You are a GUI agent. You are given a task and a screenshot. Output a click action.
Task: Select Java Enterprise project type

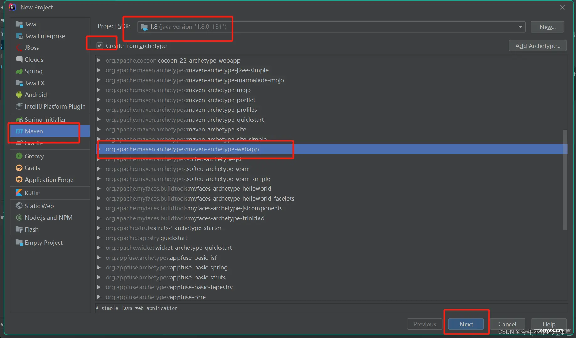pos(45,36)
